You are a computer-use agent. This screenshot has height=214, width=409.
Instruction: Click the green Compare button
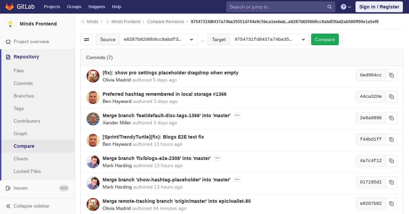tap(325, 39)
